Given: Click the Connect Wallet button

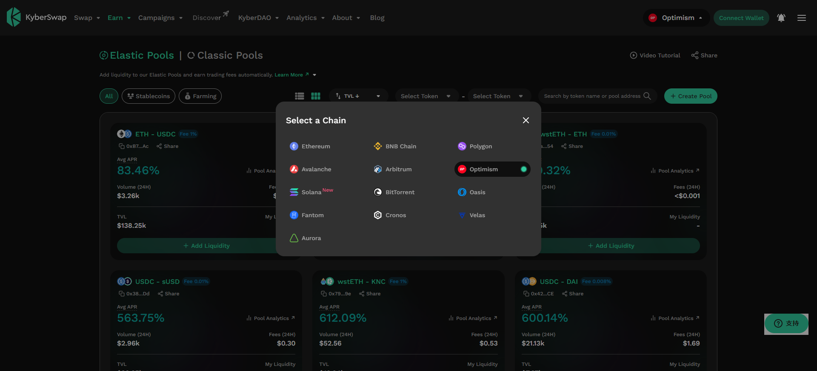Looking at the screenshot, I should tap(741, 18).
